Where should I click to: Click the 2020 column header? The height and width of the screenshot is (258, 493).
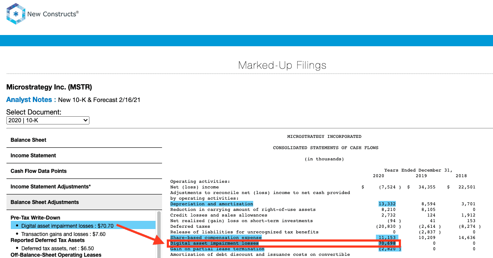pyautogui.click(x=378, y=176)
